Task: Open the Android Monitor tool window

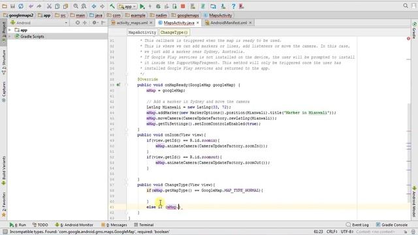Action: coord(74,225)
